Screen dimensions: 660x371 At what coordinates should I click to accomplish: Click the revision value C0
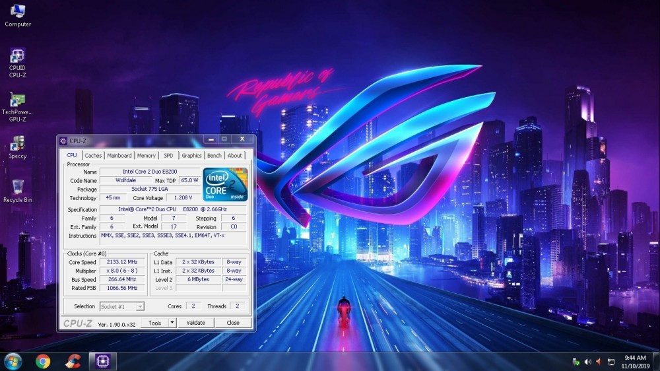coord(234,226)
